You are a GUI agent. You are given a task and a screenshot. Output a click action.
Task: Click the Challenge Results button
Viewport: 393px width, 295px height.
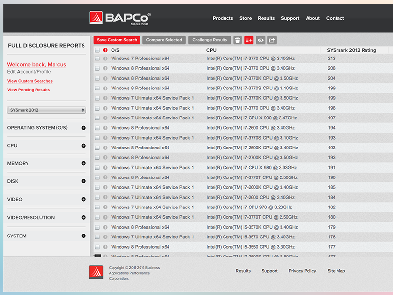210,40
